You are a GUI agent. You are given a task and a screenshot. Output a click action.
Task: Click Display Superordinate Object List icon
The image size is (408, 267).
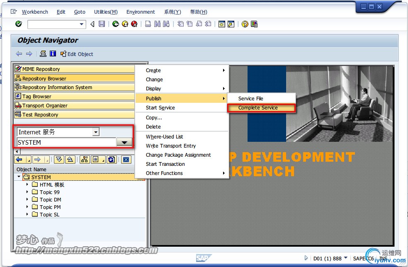click(x=85, y=160)
